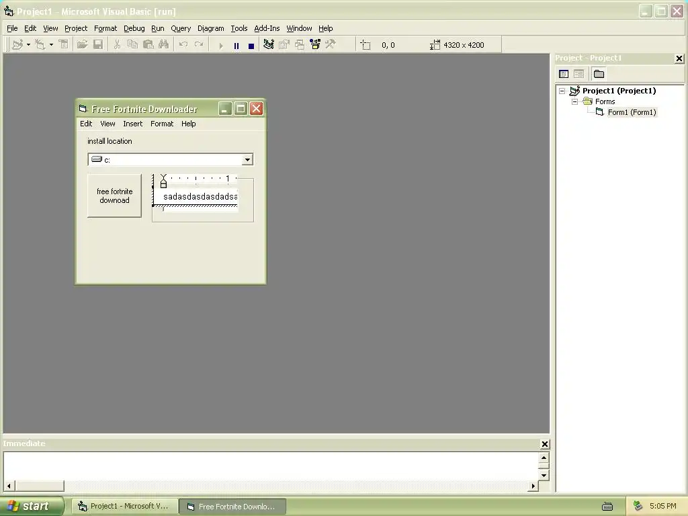Collapse the Project1 (Project1) tree node

[x=562, y=91]
